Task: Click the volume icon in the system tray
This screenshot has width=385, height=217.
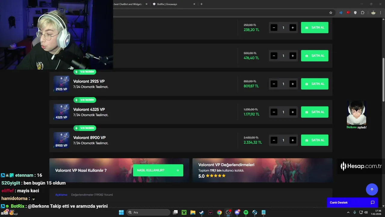Action: 366,212
